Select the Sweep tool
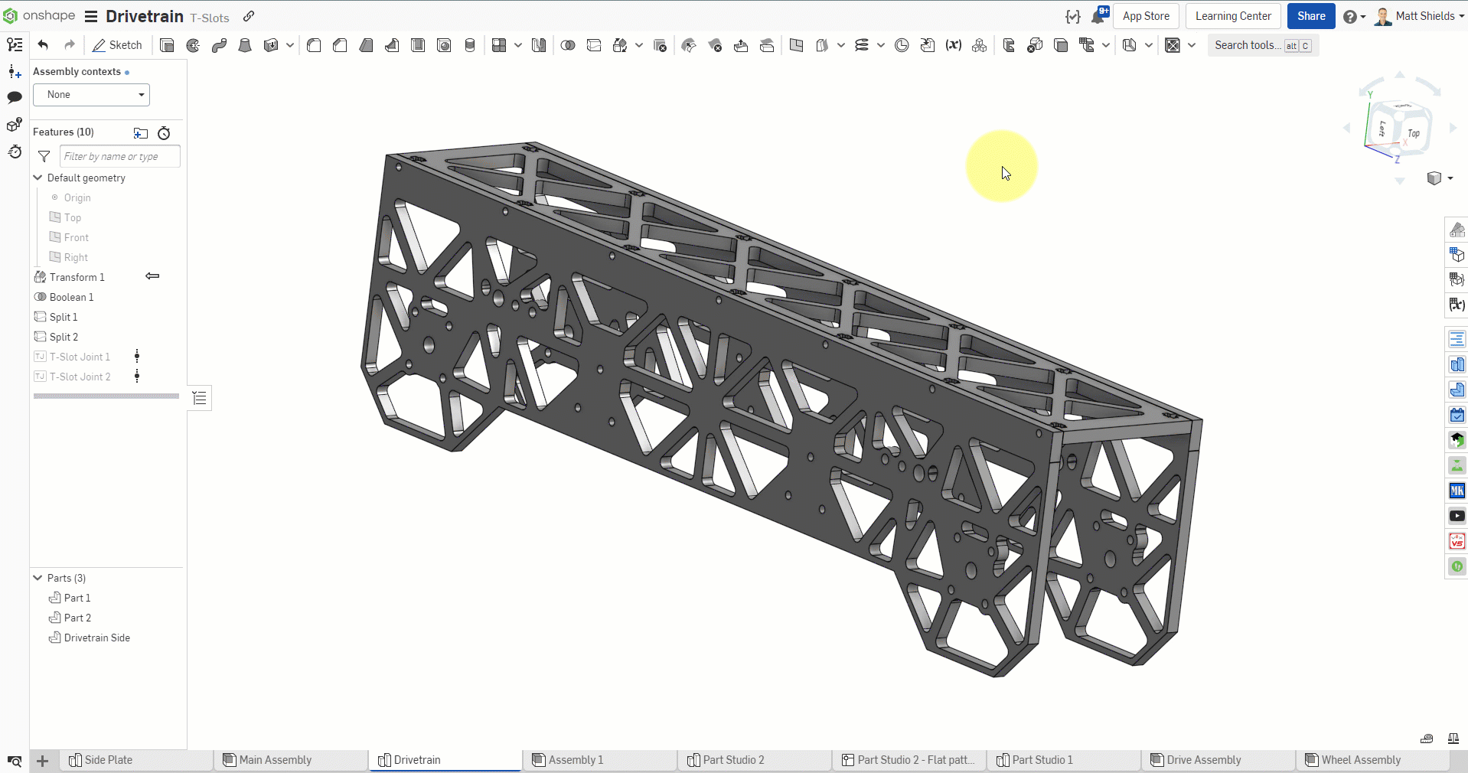The height and width of the screenshot is (773, 1468). click(219, 45)
